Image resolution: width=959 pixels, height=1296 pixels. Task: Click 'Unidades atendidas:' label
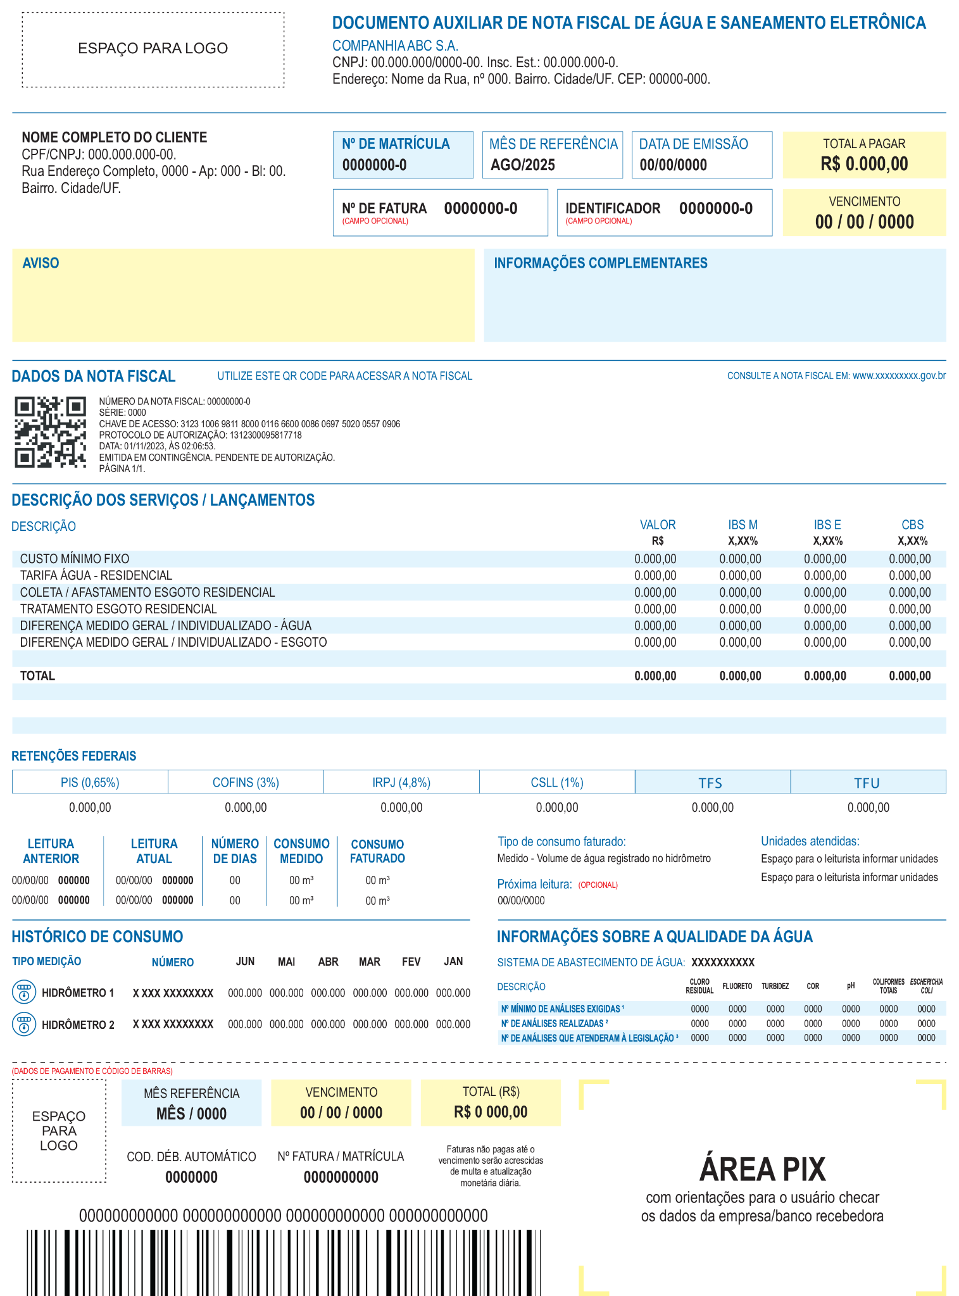pos(810,841)
